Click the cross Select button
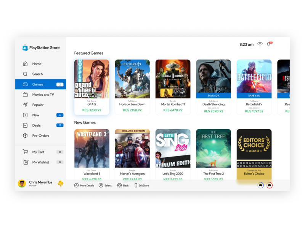The height and width of the screenshot is (228, 305). tap(105, 185)
